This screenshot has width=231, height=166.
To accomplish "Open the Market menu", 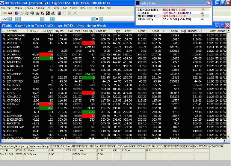I will click(x=19, y=8).
